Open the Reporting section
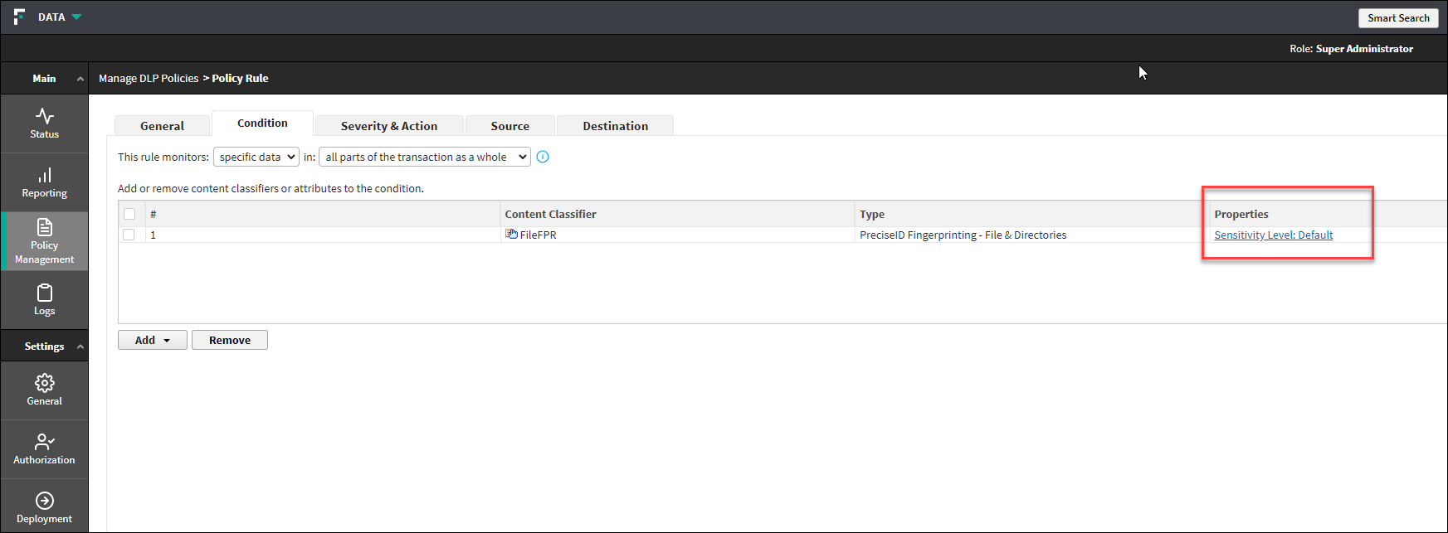 (x=45, y=182)
